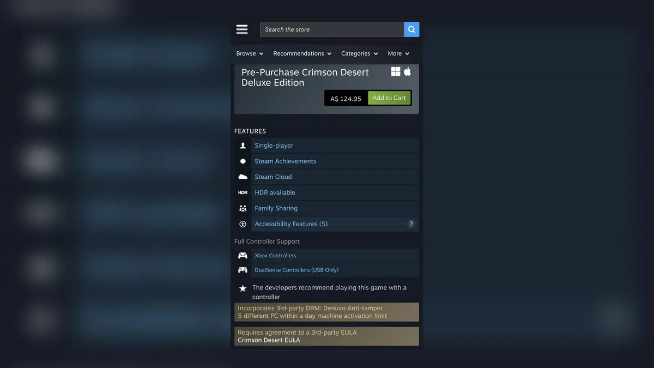Click the Single-player person icon
654x368 pixels.
point(242,145)
